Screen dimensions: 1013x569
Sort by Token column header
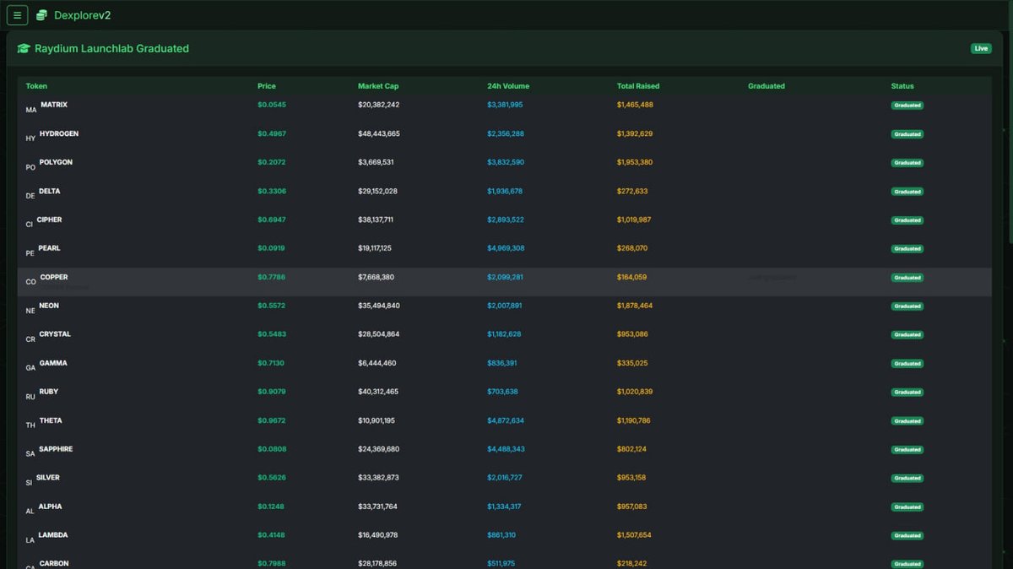pyautogui.click(x=36, y=86)
